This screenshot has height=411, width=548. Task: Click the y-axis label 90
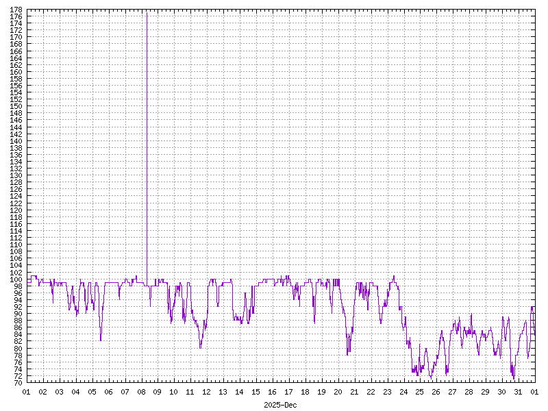click(17, 314)
